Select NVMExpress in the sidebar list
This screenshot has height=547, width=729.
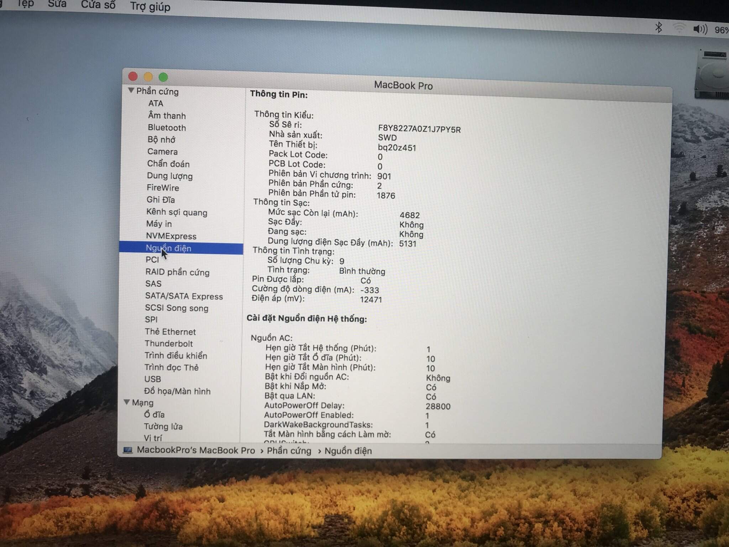(171, 236)
